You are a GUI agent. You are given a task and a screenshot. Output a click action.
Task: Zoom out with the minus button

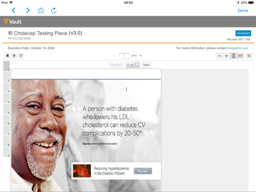[x=219, y=56]
